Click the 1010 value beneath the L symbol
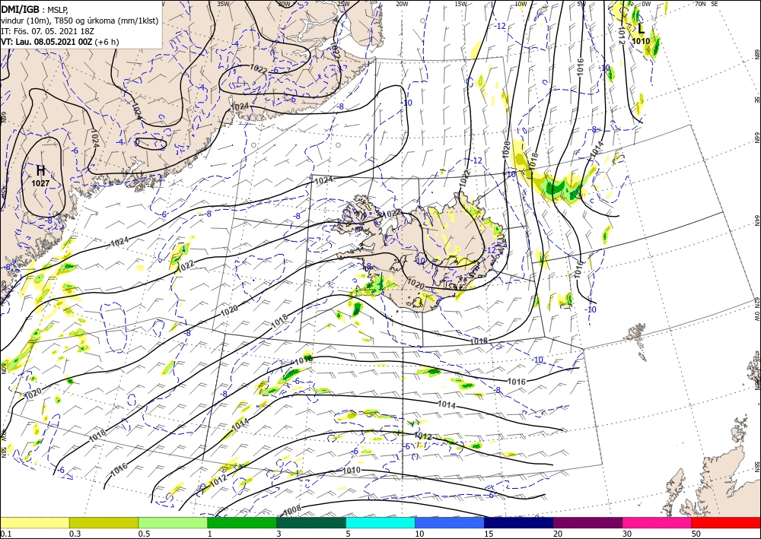Viewport: 761px width, 539px height. pos(641,41)
